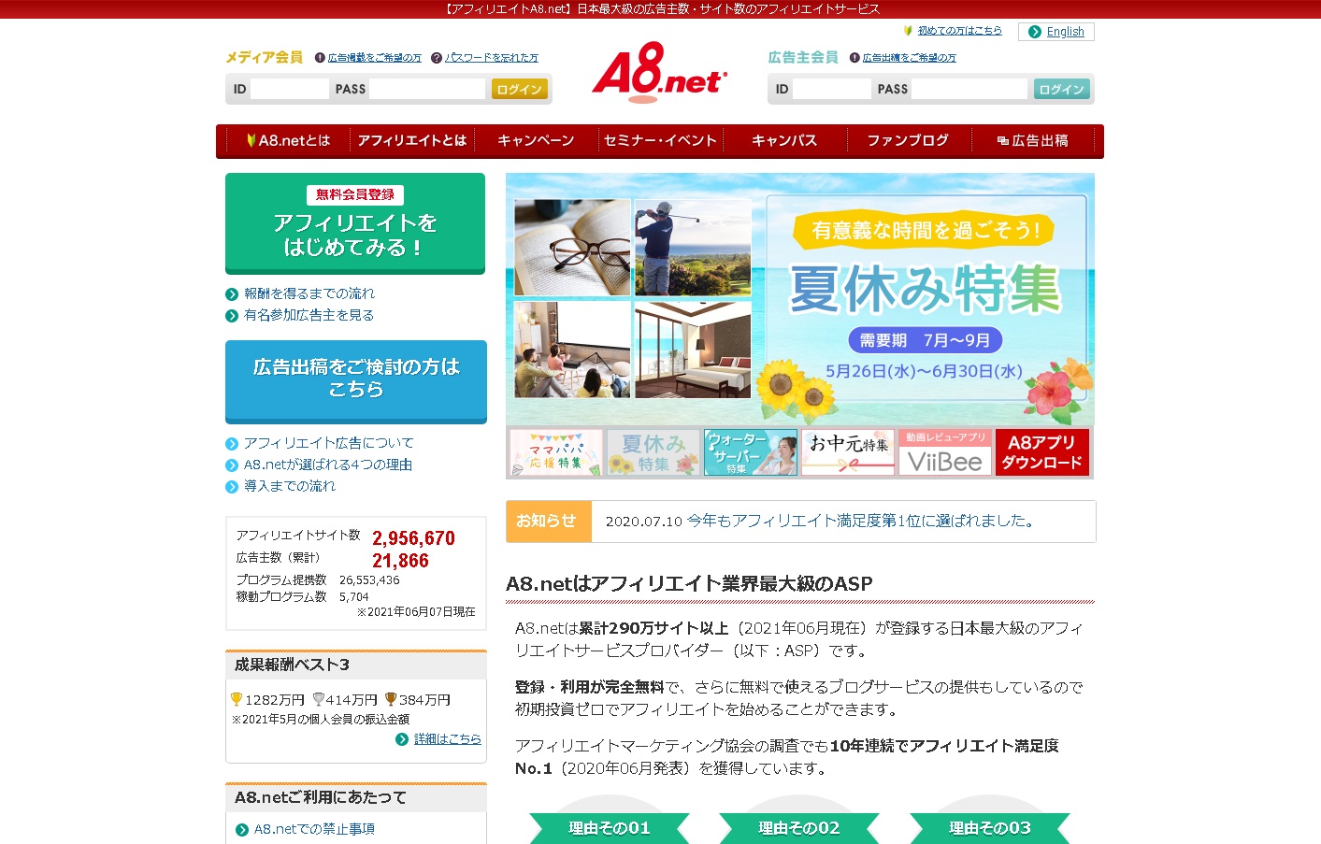Image resolution: width=1321 pixels, height=844 pixels.
Task: Open the media 広告掲載をご希望の方 link
Action: [375, 58]
